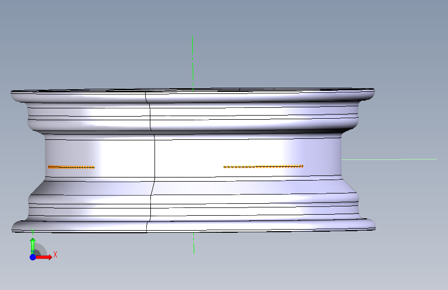Select the vertical green centerline above the rim
Image resolution: width=448 pixels, height=290 pixels.
(x=193, y=63)
